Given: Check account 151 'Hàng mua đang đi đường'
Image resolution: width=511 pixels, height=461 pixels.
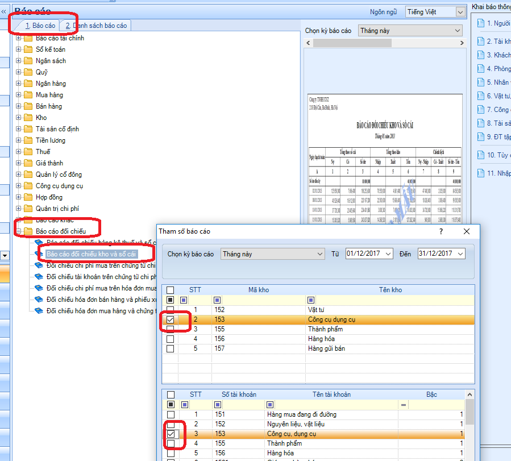Looking at the screenshot, I should (x=171, y=414).
